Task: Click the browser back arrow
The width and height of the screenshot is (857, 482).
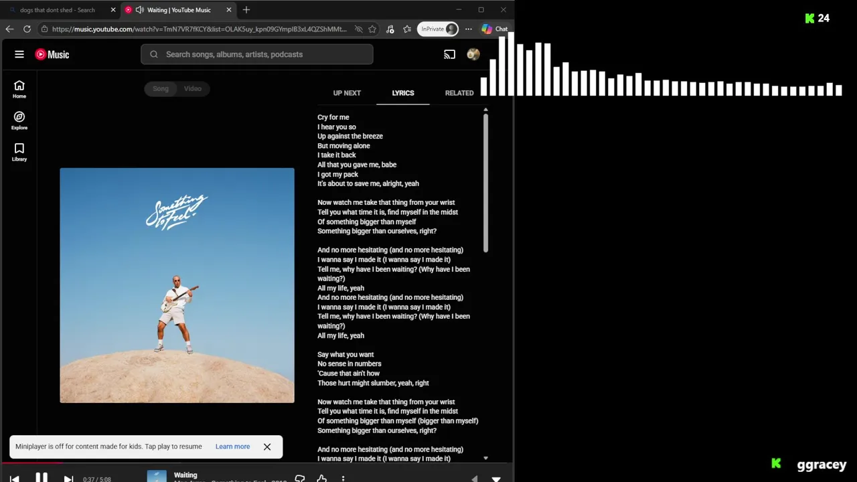Action: point(9,29)
